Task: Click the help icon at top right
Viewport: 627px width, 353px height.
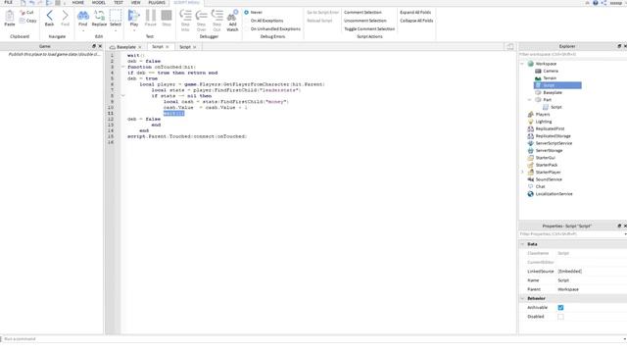Action: pyautogui.click(x=596, y=3)
